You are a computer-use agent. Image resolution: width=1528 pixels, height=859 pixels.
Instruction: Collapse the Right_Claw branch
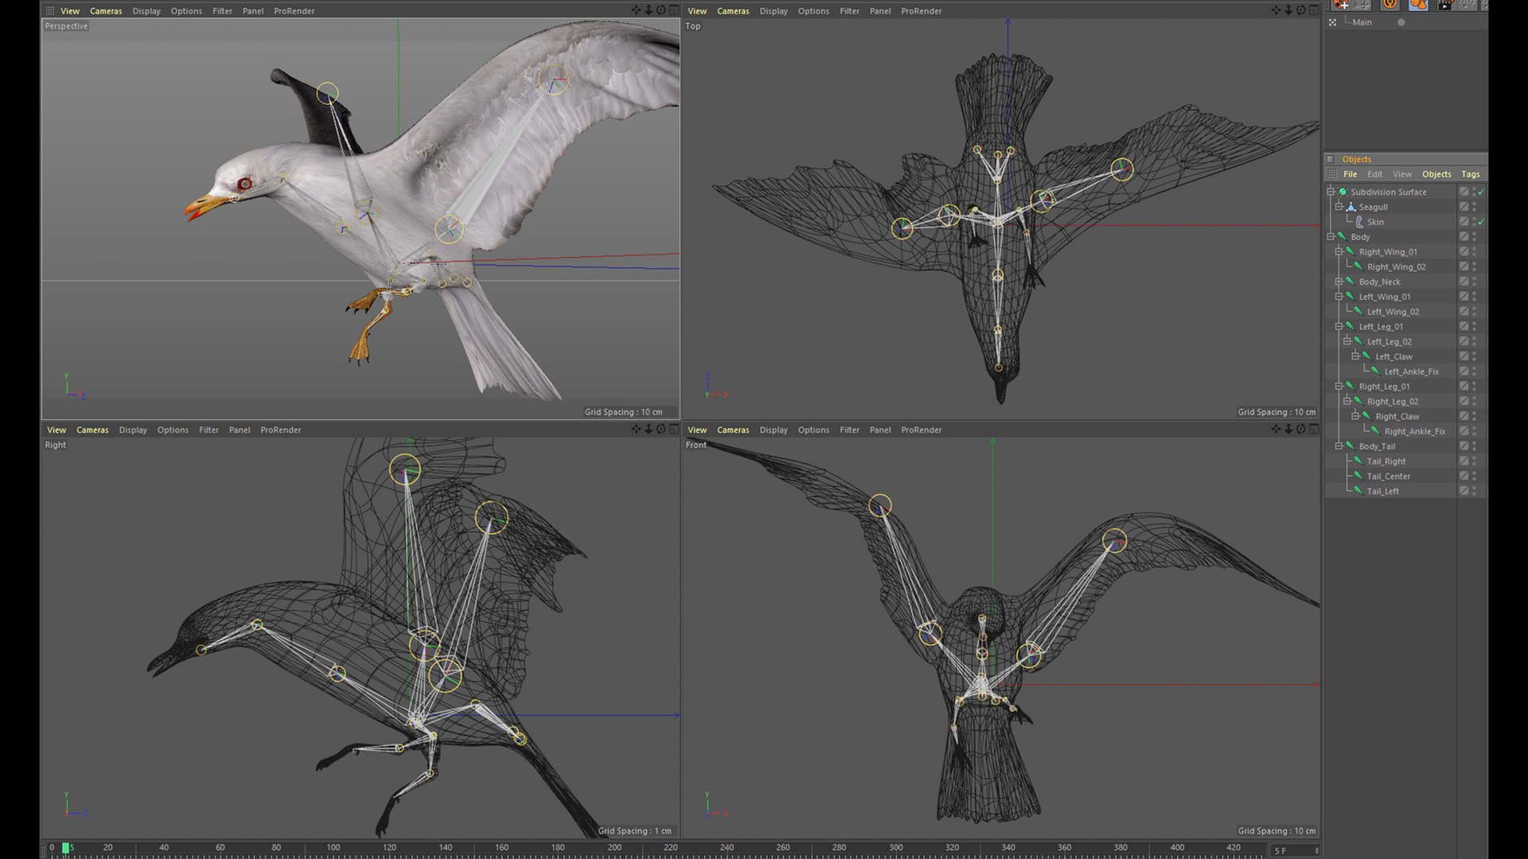[x=1355, y=416]
